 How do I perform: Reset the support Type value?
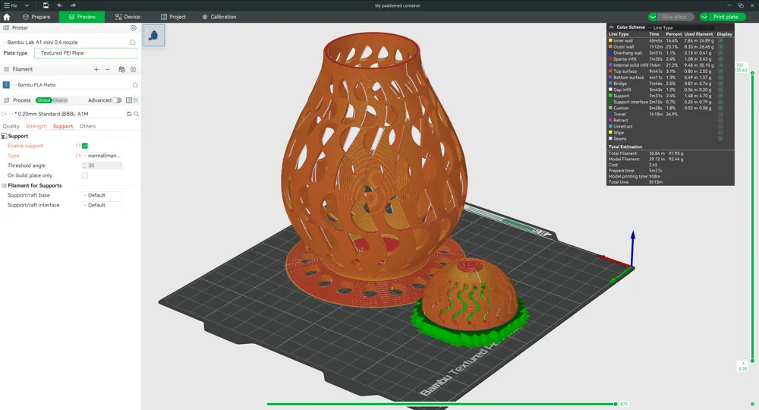pos(78,156)
